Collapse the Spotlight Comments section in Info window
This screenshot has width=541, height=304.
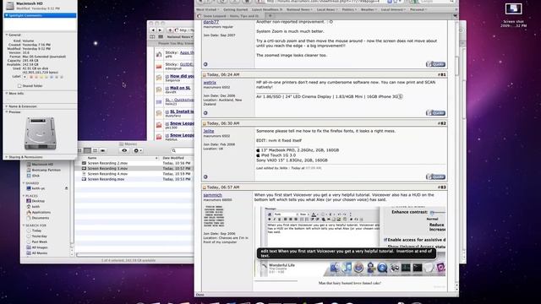pyautogui.click(x=7, y=15)
